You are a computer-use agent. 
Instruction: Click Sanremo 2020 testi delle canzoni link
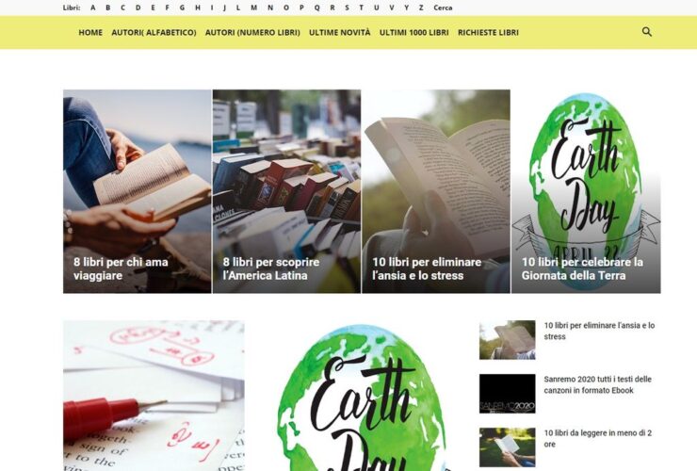pyautogui.click(x=597, y=384)
